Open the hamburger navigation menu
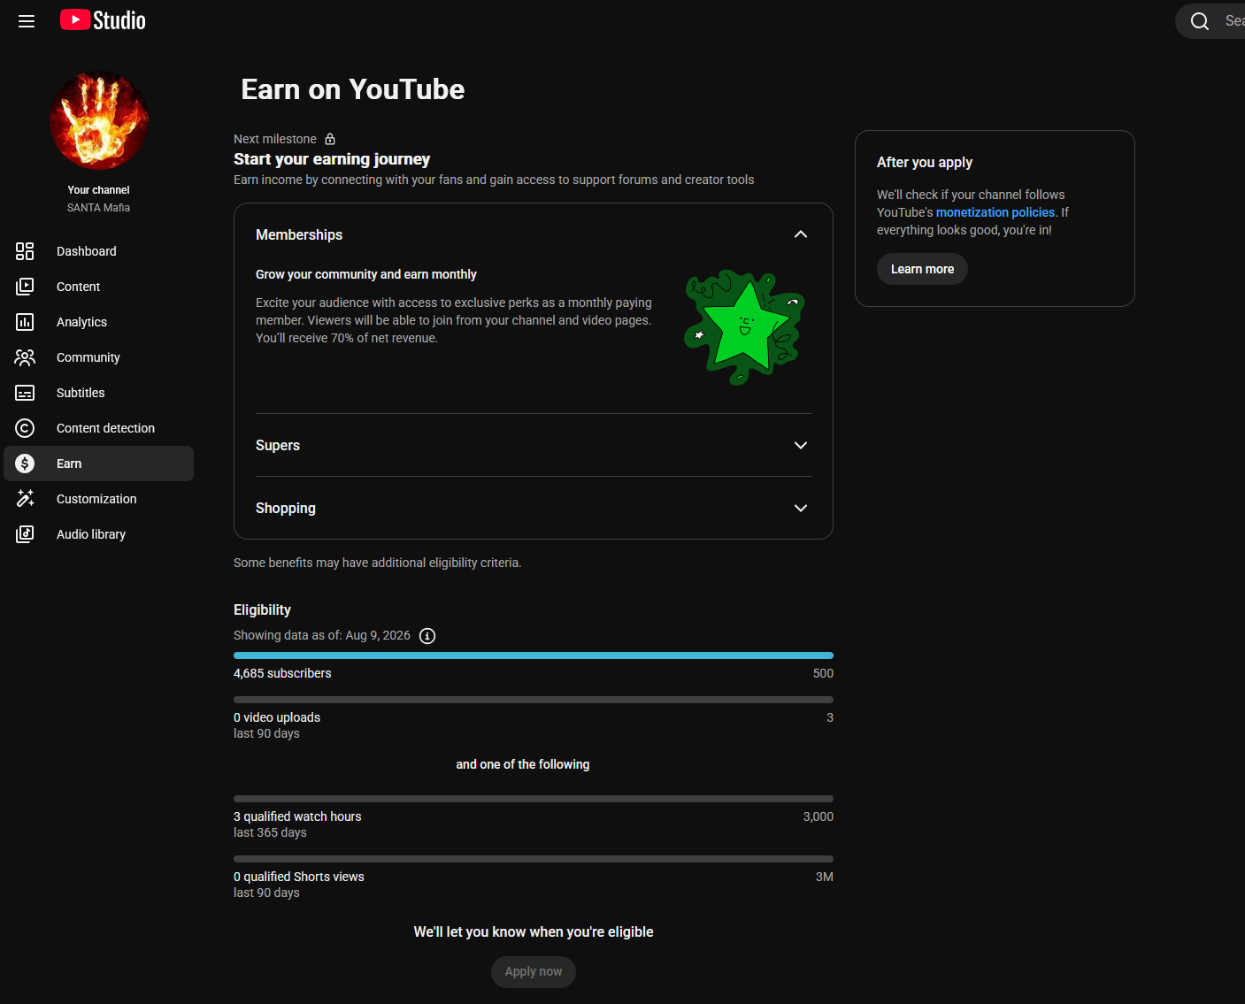Screen dimensions: 1245x1004 click(x=27, y=21)
